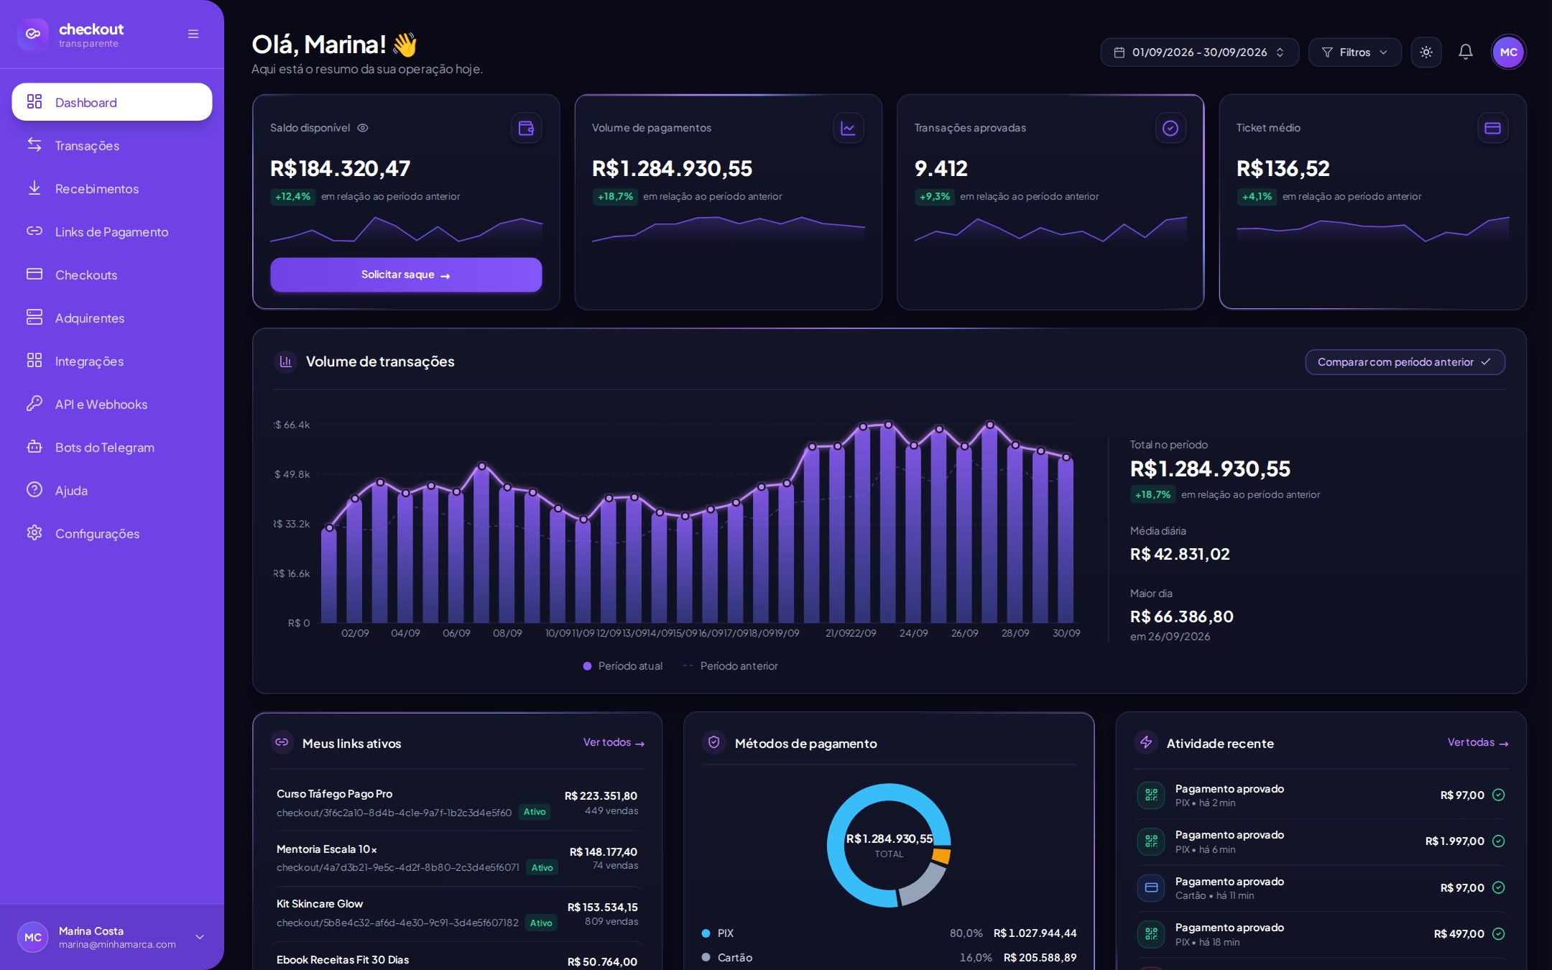Open Dashboard in the sidebar
The width and height of the screenshot is (1552, 970).
coord(112,102)
